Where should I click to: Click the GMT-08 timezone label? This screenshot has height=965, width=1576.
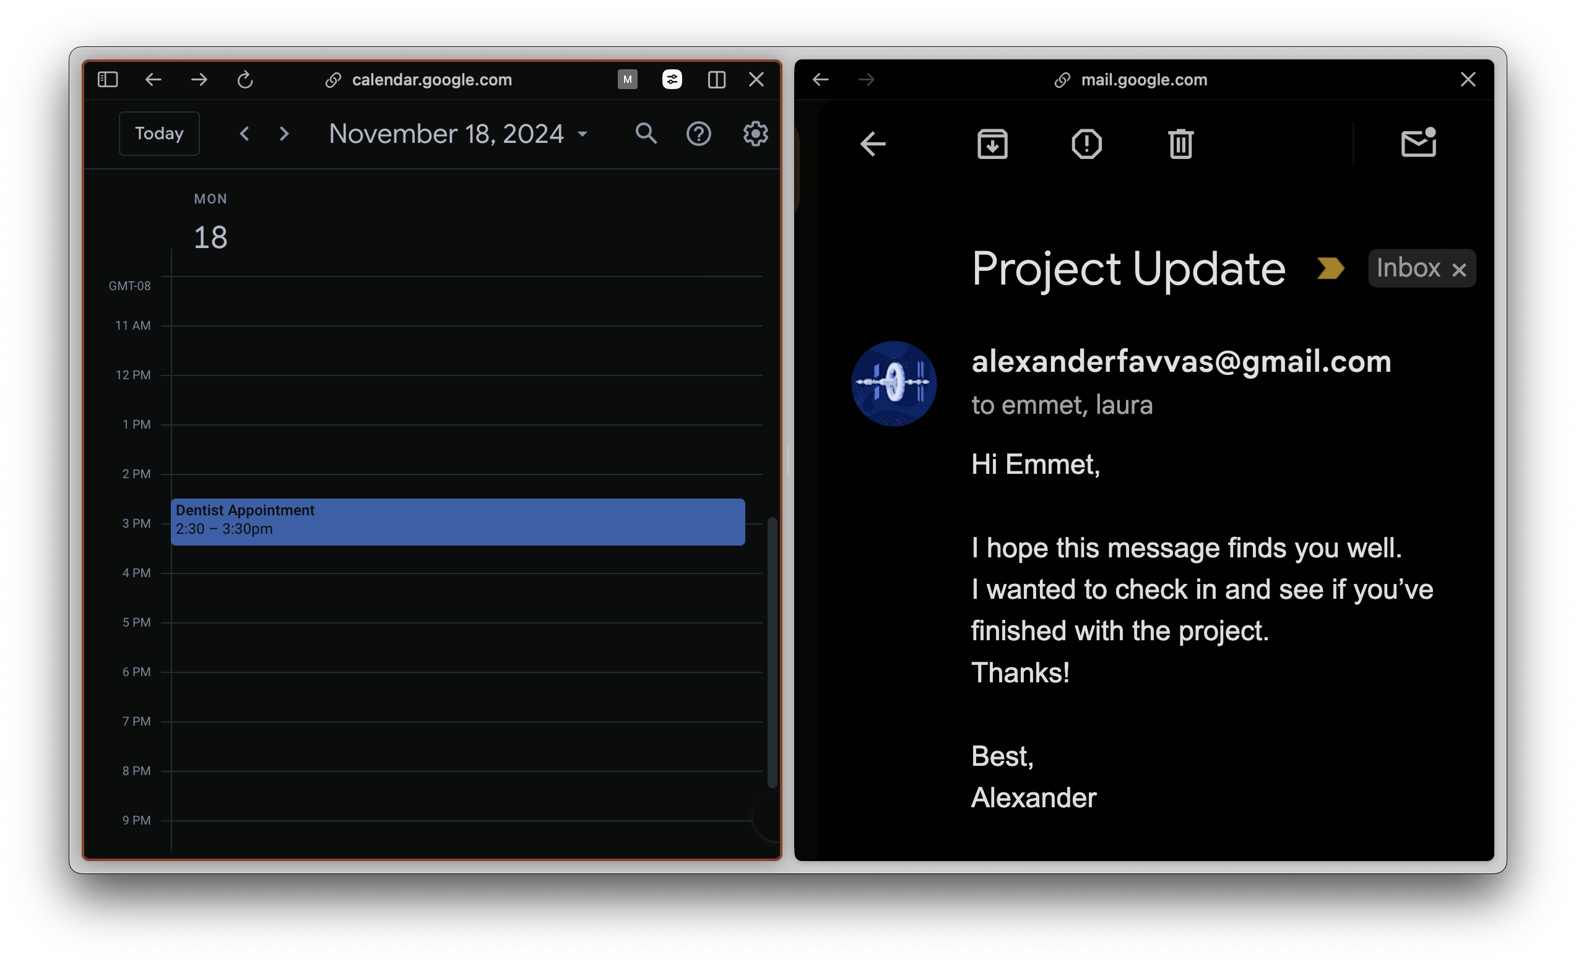click(x=130, y=286)
